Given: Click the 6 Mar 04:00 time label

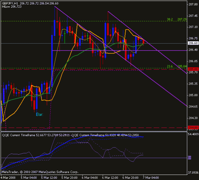Looking at the screenshot, I should tap(90, 177).
